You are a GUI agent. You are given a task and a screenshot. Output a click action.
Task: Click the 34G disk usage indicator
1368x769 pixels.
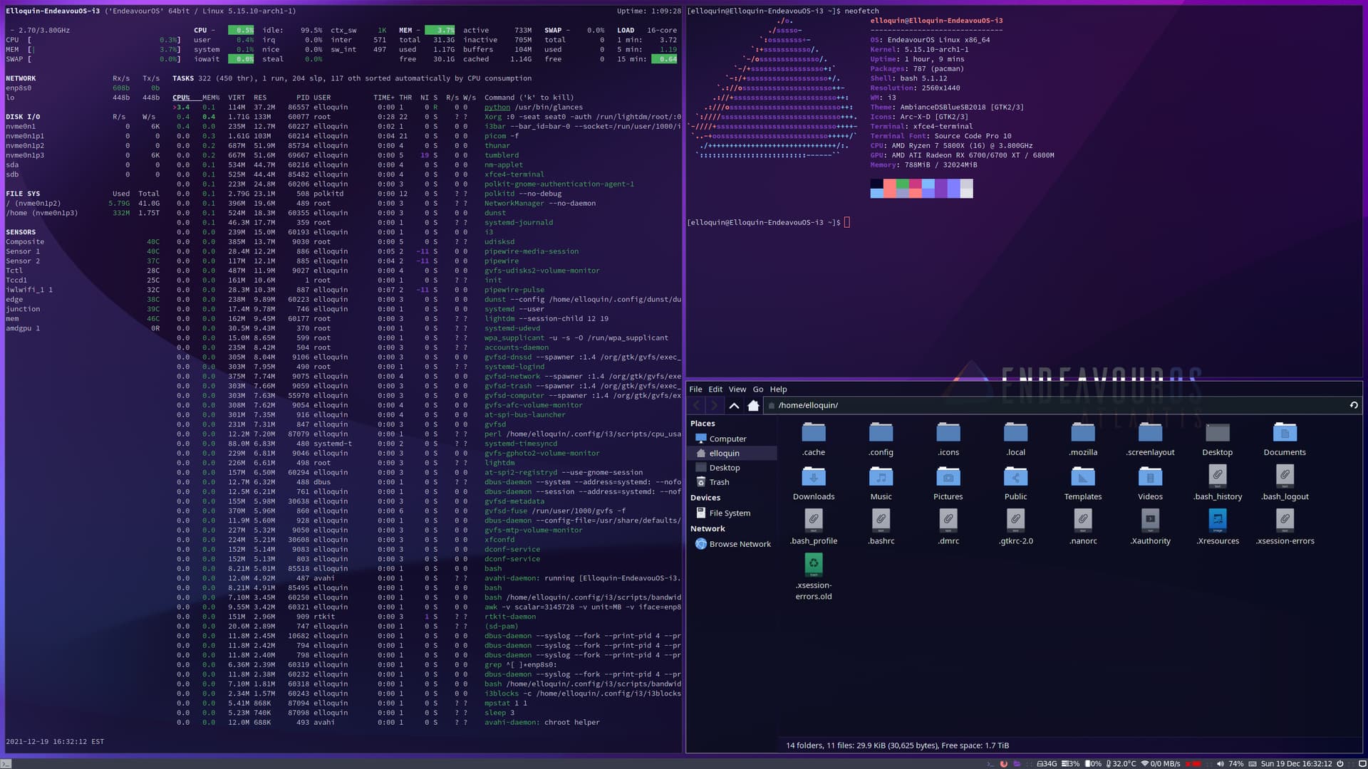(1047, 764)
